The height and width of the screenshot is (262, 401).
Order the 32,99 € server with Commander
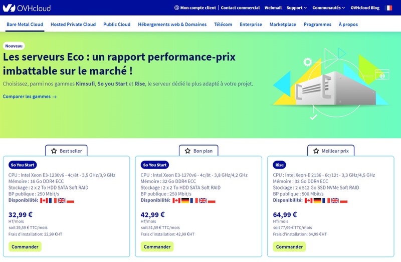tap(25, 246)
